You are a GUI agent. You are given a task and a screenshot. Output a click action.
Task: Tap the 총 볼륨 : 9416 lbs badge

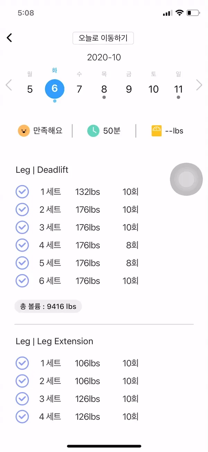pos(48,306)
